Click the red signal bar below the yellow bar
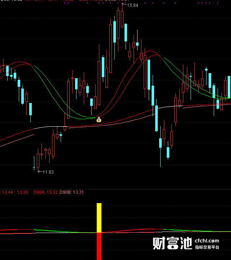Viewport: 231px width, 260px height. coord(99,246)
